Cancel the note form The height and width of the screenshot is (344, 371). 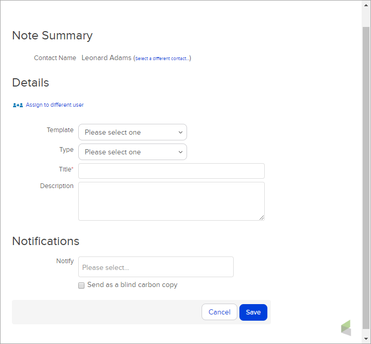coord(219,312)
